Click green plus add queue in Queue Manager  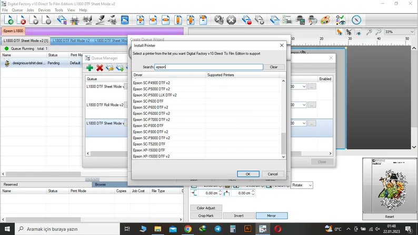click(89, 68)
